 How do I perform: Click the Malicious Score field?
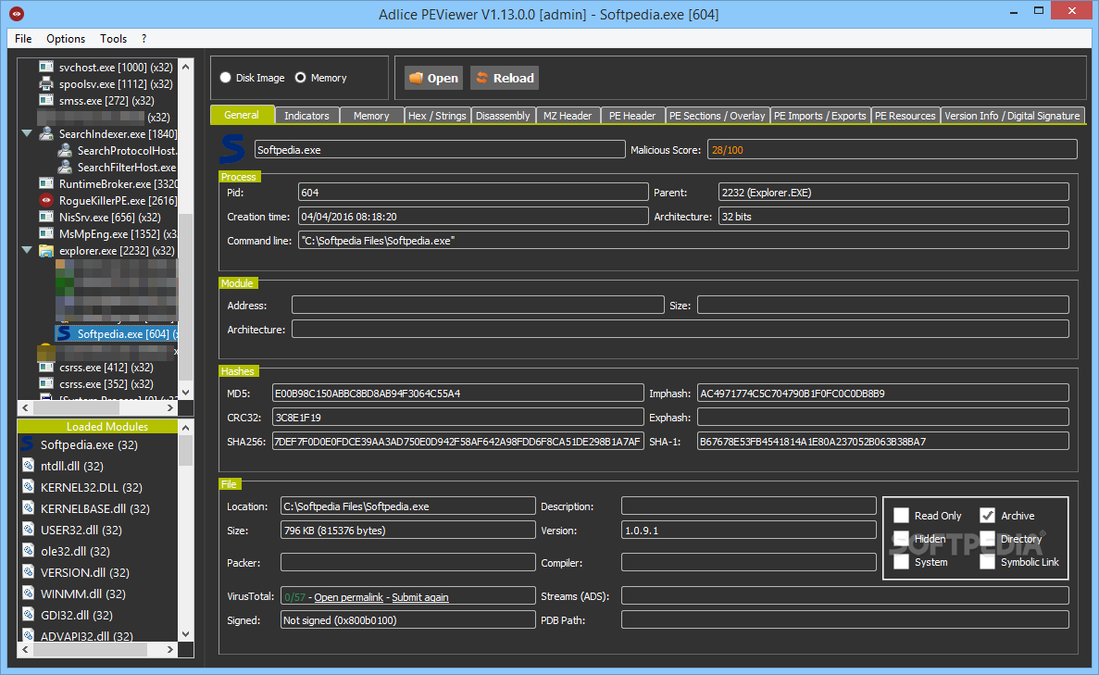[x=893, y=149]
